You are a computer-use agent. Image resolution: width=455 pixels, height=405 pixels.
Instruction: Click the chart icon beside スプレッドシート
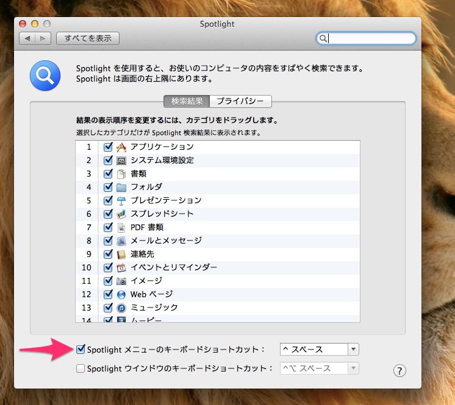[121, 214]
